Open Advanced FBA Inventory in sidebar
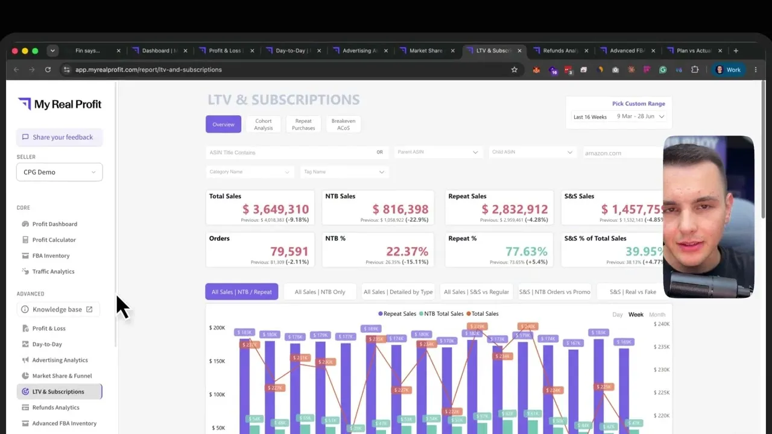This screenshot has height=434, width=772. (x=64, y=423)
